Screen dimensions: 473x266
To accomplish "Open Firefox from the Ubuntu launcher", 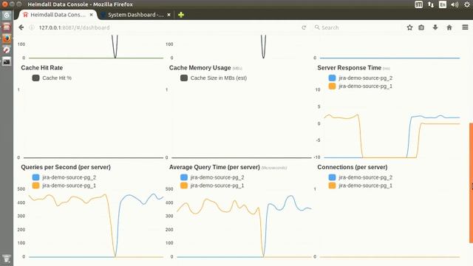I will (x=7, y=38).
